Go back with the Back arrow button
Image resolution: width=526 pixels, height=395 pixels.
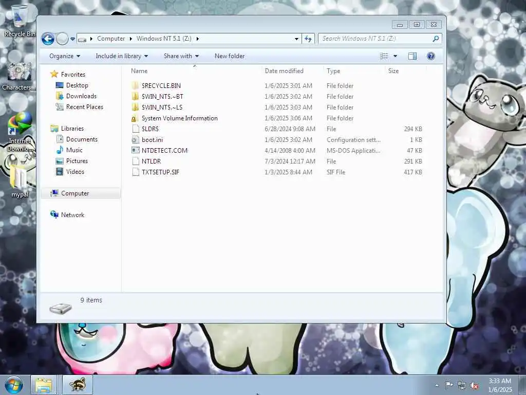tap(48, 39)
